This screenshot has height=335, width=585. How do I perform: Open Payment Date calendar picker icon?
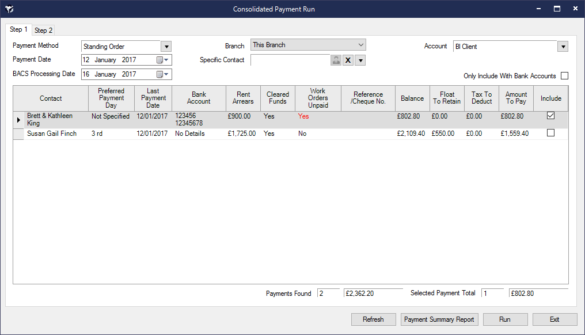(x=161, y=60)
